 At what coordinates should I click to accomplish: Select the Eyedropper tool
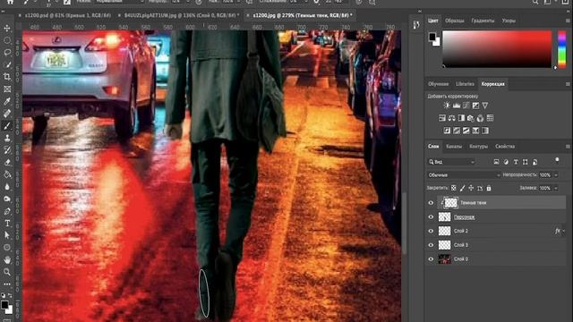[x=7, y=101]
